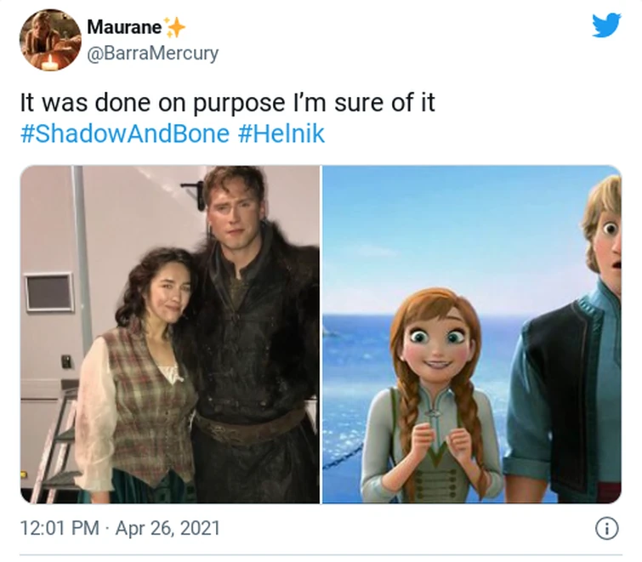Click the tweet text body
This screenshot has width=642, height=562.
pos(227,102)
